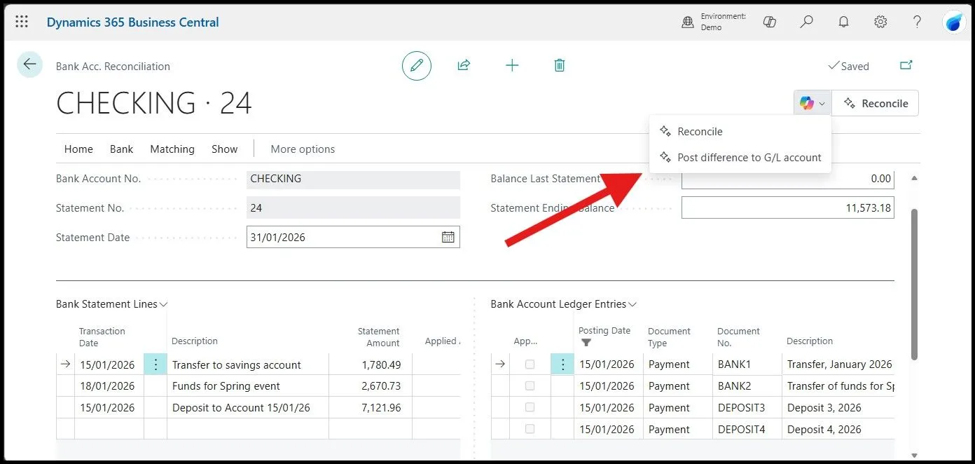Image resolution: width=975 pixels, height=464 pixels.
Task: Go back using the back arrow
Action: coord(29,64)
